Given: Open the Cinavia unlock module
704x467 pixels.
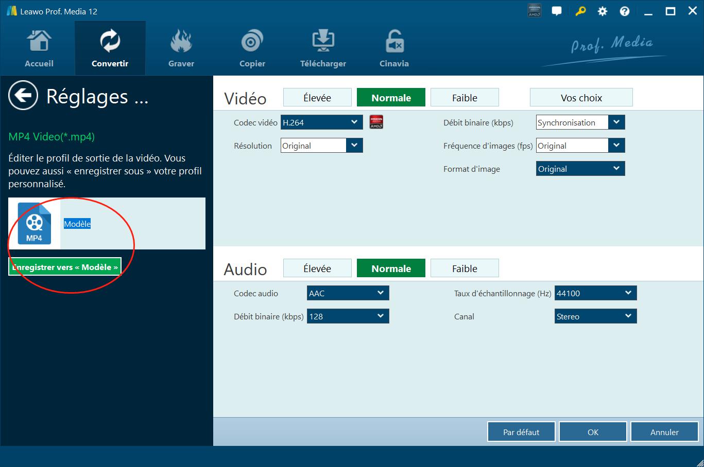Looking at the screenshot, I should (394, 49).
